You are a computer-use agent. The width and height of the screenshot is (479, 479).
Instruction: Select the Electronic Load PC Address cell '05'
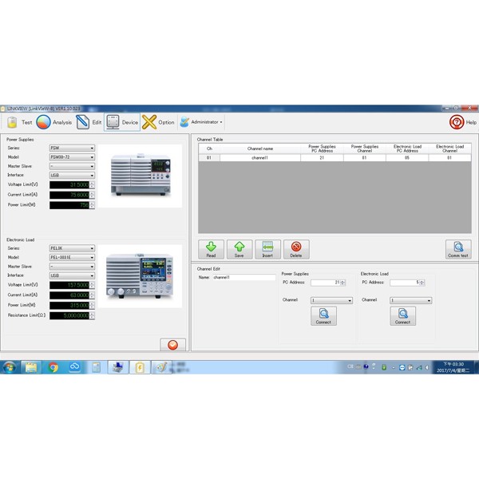coord(407,158)
